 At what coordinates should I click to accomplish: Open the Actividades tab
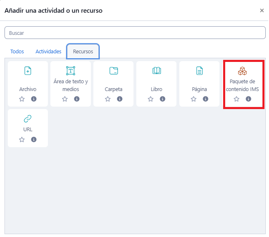coord(48,52)
